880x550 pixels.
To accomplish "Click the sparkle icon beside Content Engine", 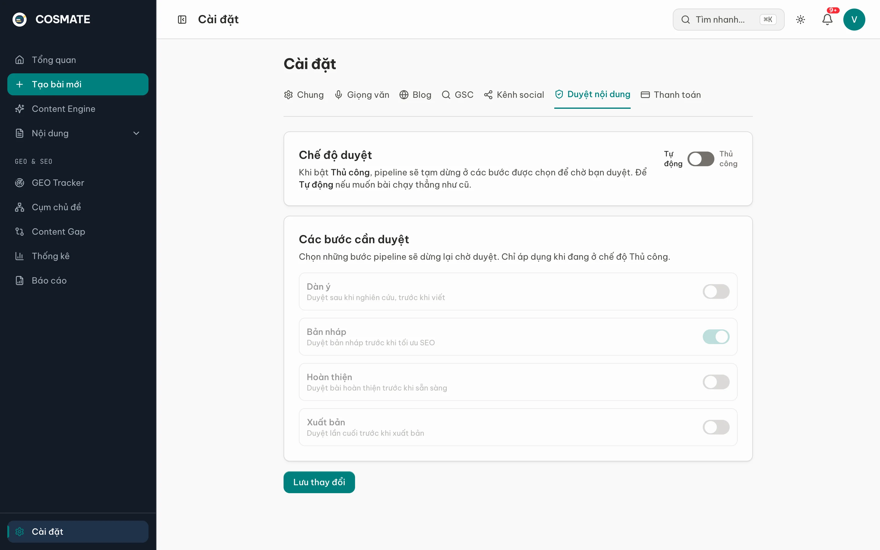I will pyautogui.click(x=20, y=109).
